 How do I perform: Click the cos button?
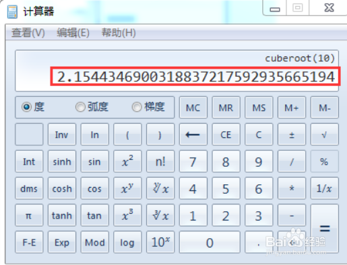pos(94,188)
